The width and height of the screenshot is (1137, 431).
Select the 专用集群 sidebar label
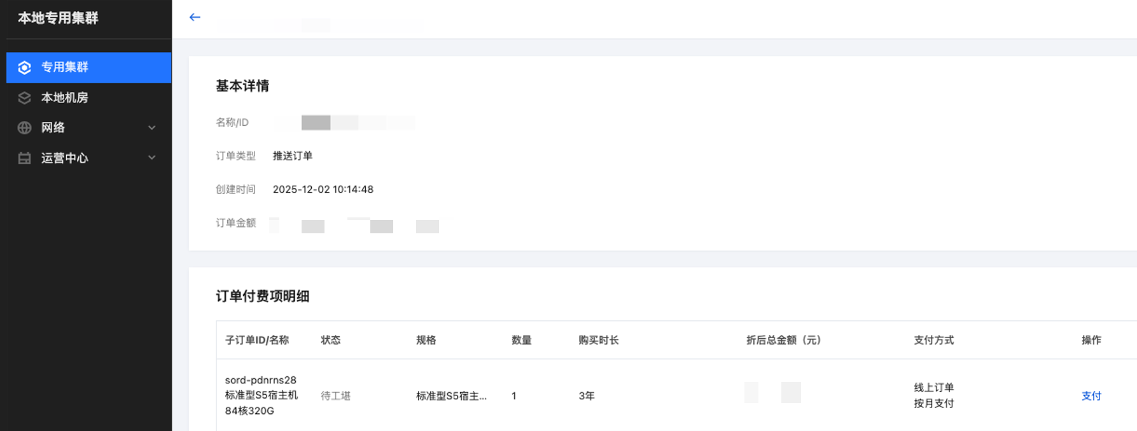[x=65, y=67]
